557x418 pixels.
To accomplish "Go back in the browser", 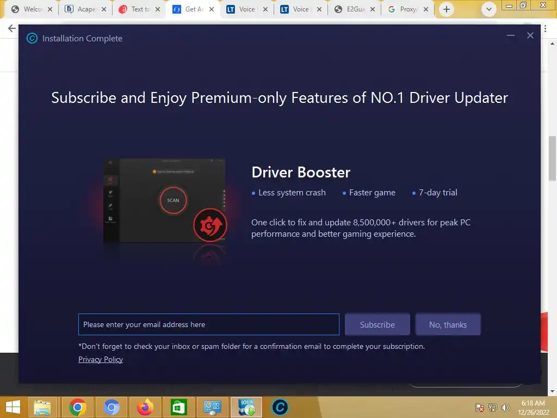I will [x=12, y=28].
